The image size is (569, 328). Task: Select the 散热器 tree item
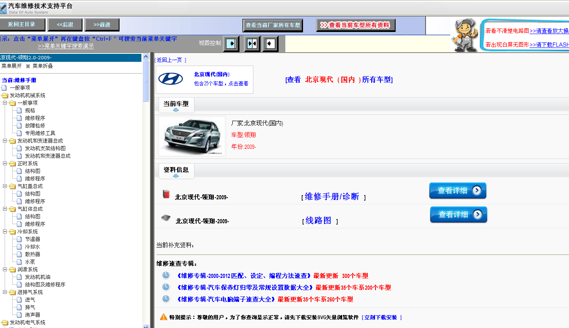tap(32, 254)
